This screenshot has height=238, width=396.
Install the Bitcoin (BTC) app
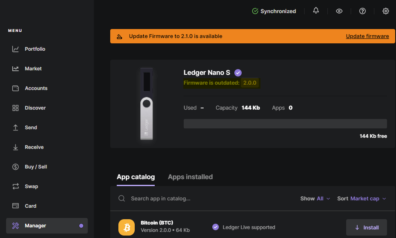click(366, 227)
